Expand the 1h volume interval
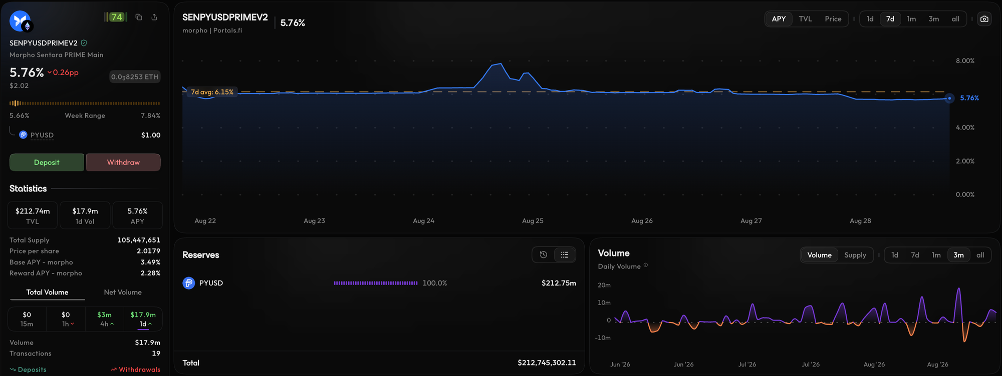Image resolution: width=1002 pixels, height=376 pixels. pyautogui.click(x=66, y=319)
